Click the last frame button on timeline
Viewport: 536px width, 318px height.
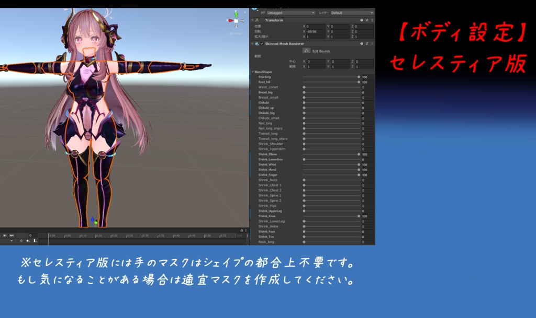tap(12, 235)
